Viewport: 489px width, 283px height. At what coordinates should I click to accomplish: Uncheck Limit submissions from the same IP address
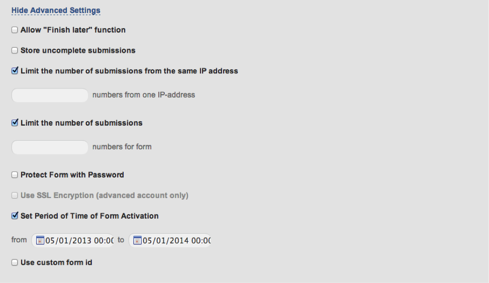(x=15, y=71)
